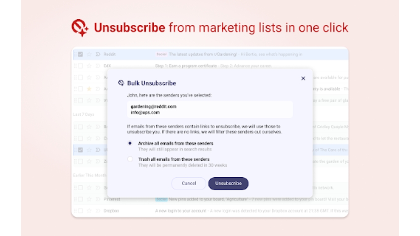This screenshot has height=236, width=420.
Task: Click the importance marker on EdX email
Action: (x=98, y=66)
